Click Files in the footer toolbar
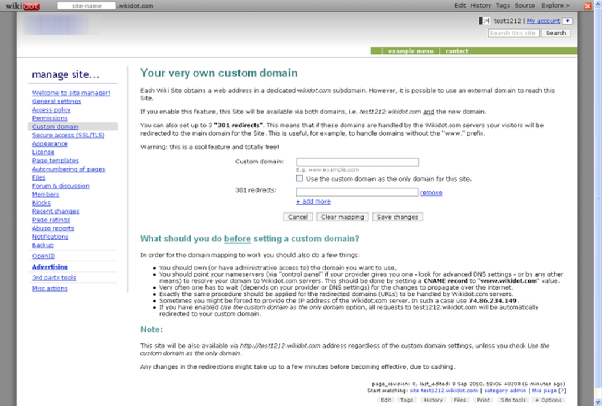This screenshot has height=406, width=602. pyautogui.click(x=459, y=400)
